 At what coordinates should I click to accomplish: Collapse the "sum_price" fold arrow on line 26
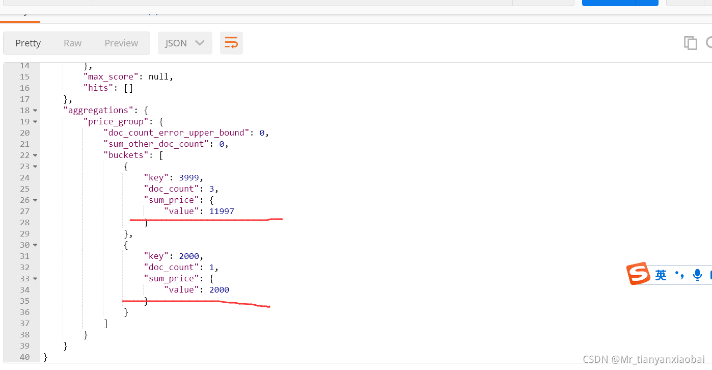click(x=35, y=200)
